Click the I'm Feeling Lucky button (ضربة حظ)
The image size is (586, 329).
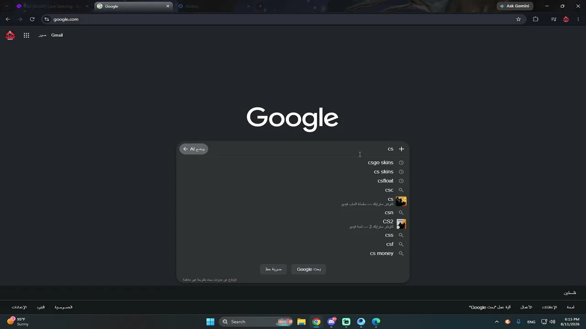point(273,269)
